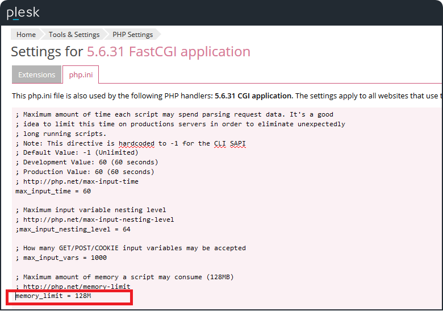Click the bold '5.6.31 CGI application' text
The height and width of the screenshot is (319, 443).
[253, 96]
